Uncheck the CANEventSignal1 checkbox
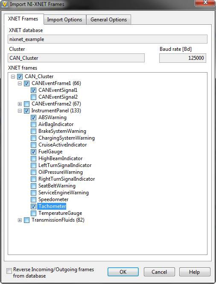 coord(33,90)
